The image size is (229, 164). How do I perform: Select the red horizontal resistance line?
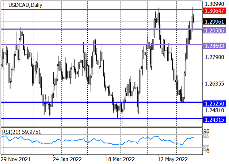coord(102,10)
